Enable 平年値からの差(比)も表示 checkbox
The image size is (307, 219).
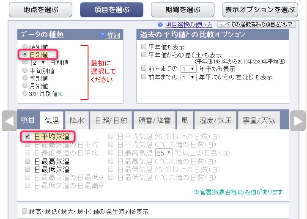coord(144,55)
